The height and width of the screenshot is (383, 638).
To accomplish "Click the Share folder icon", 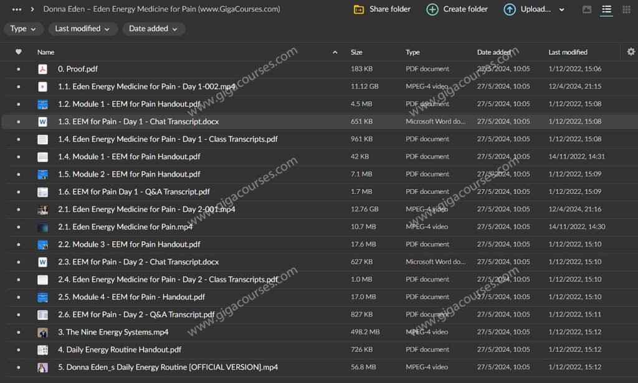I will click(x=358, y=9).
